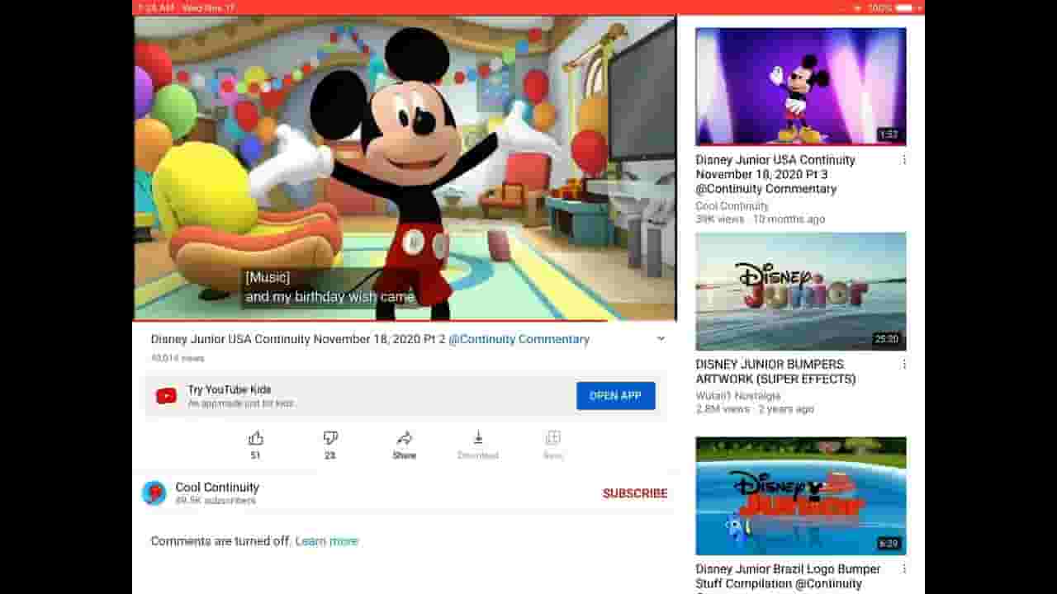
Task: Click the YouTube Kids logo icon
Action: click(166, 396)
